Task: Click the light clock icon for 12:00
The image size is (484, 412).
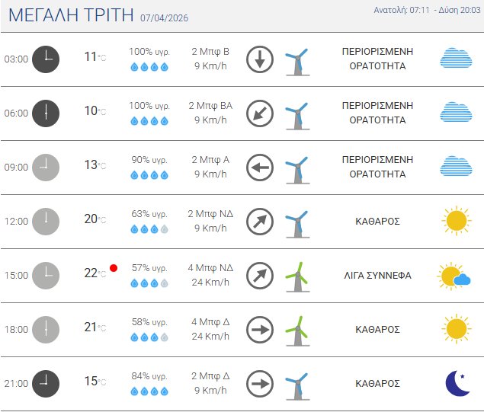Action: (46, 222)
